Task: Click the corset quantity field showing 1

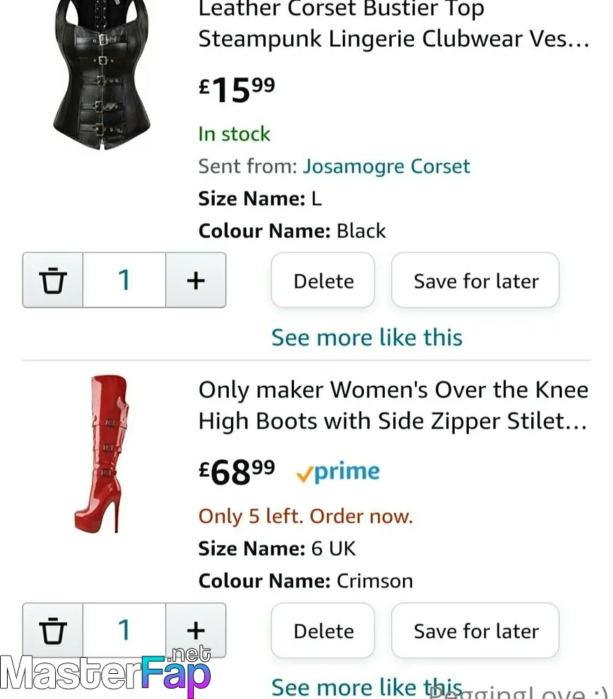Action: 124,280
